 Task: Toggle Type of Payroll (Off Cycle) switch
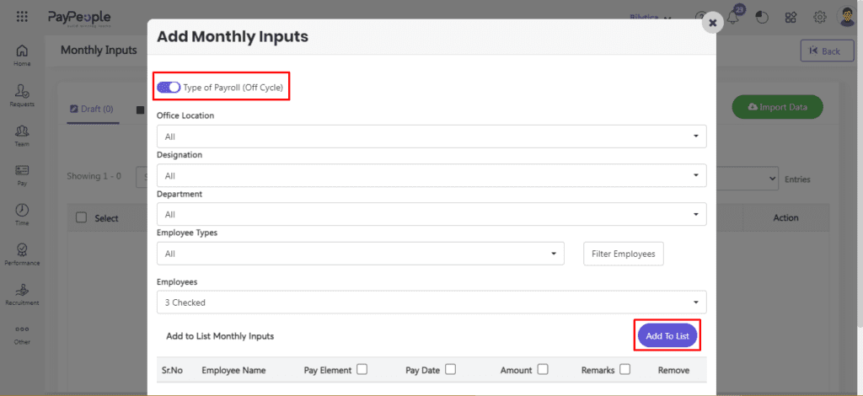[x=169, y=87]
